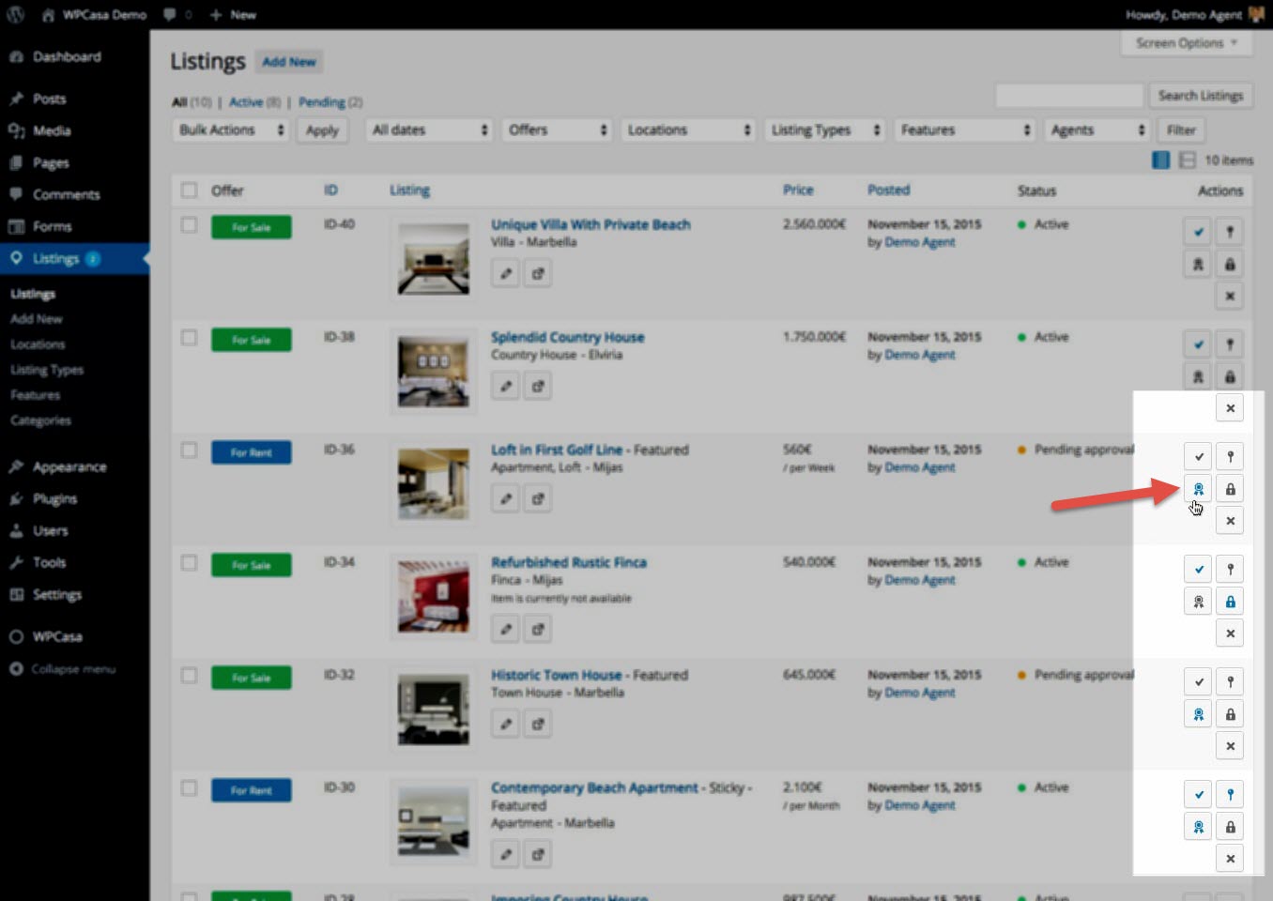Open the Locations filter dropdown
Screen dimensions: 1273x901
point(688,130)
